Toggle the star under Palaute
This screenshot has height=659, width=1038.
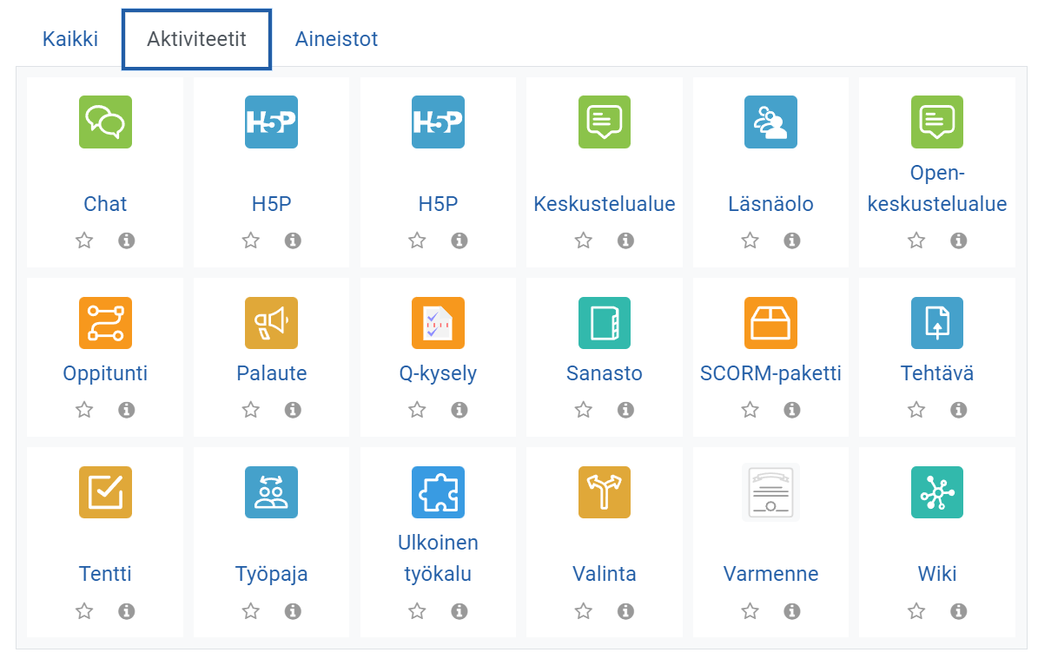coord(250,410)
